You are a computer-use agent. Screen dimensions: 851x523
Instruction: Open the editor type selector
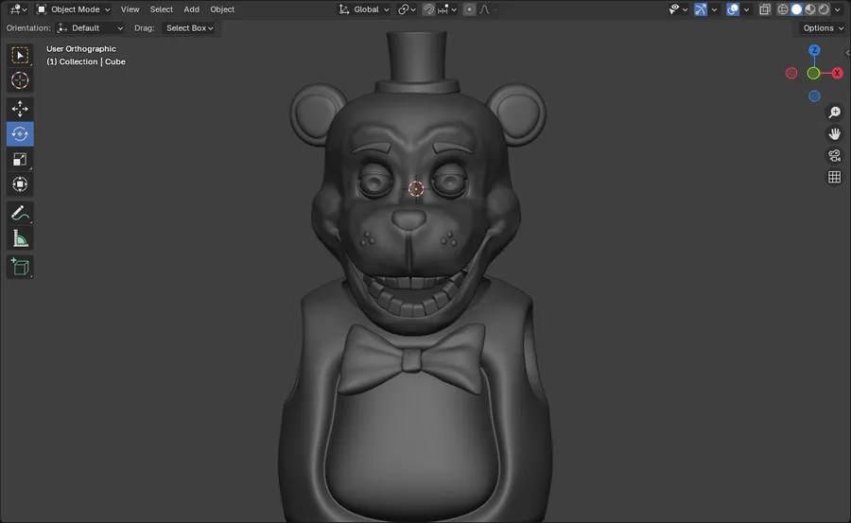tap(18, 9)
